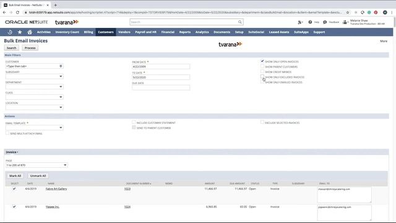Screen dimensions: 396x223
Task: Open the Inventory Count menu
Action: click(67, 32)
